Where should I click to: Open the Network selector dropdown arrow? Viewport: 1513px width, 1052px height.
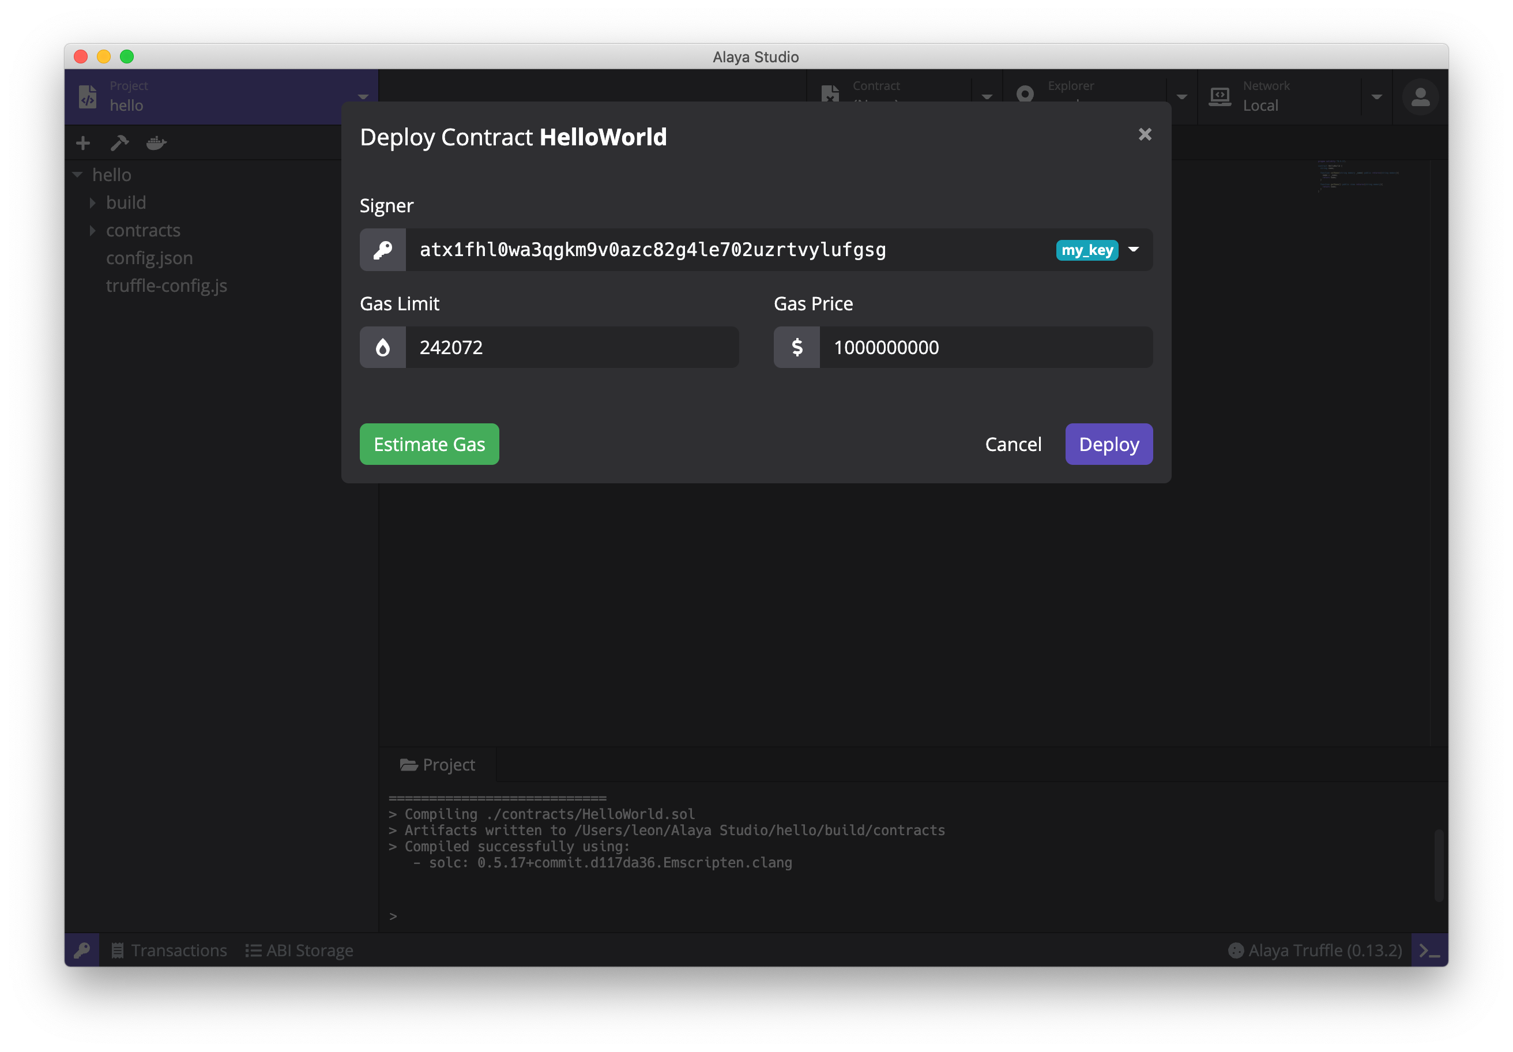1376,97
